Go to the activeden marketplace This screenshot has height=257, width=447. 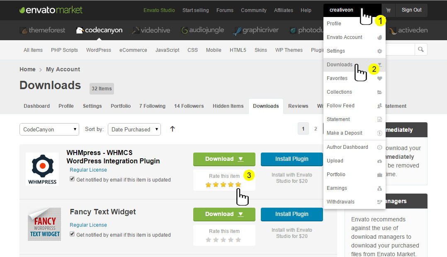coord(408,30)
